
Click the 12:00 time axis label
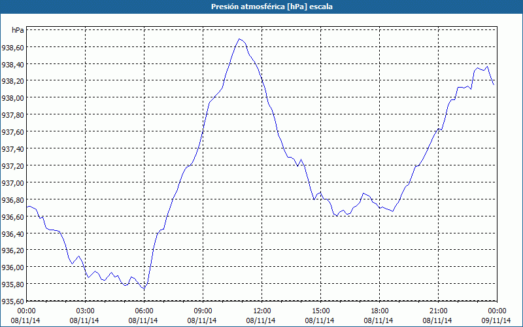[262, 311]
